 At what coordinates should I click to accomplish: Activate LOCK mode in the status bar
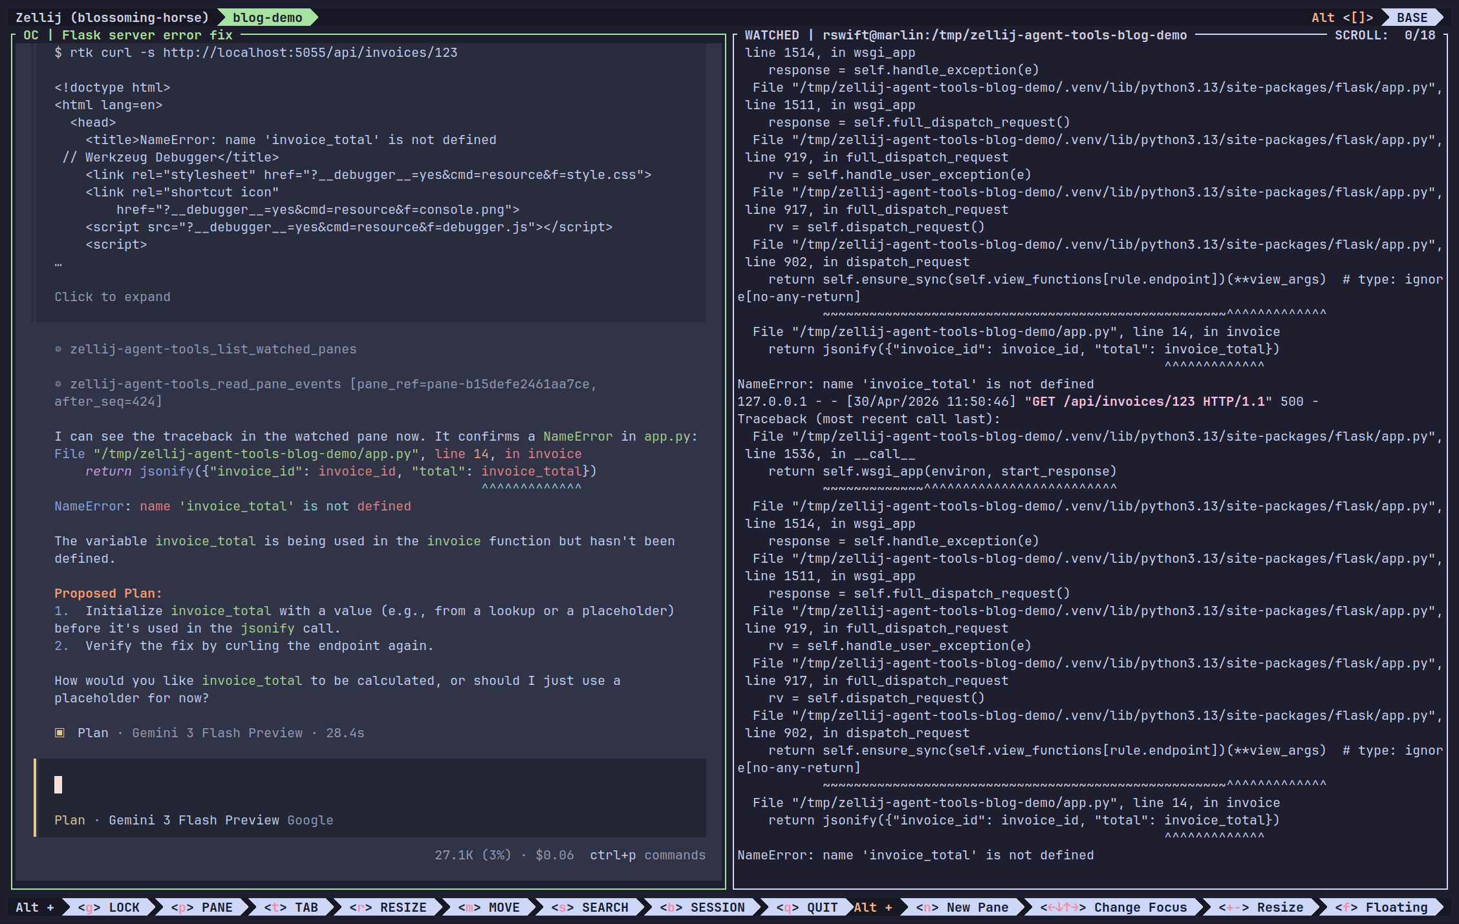109,907
